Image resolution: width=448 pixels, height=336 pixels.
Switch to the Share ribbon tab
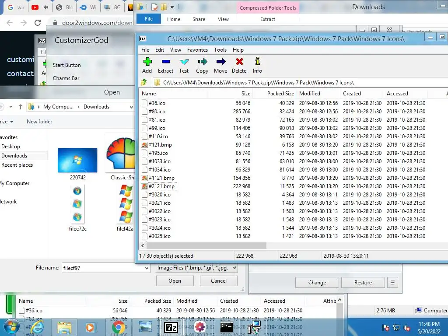[x=199, y=19]
